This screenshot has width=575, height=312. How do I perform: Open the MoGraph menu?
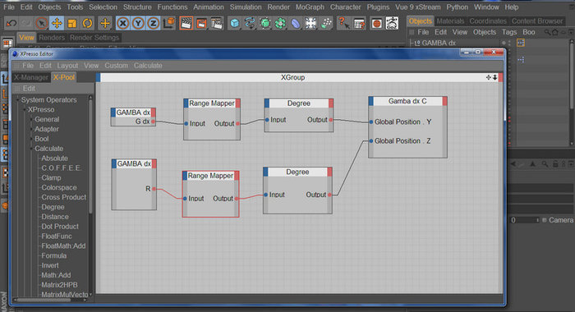[310, 7]
